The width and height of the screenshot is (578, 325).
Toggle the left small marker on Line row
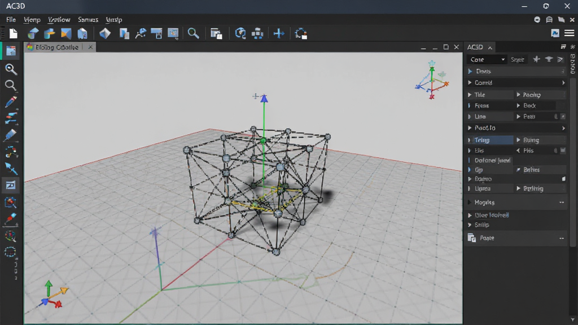point(556,116)
